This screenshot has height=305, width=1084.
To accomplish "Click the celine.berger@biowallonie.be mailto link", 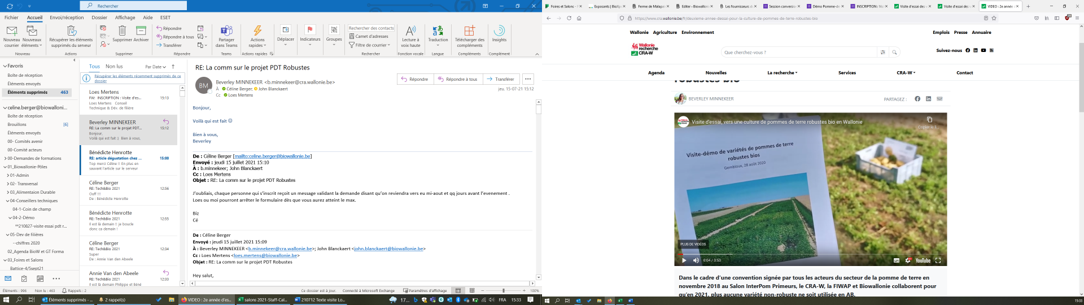I will pos(272,156).
